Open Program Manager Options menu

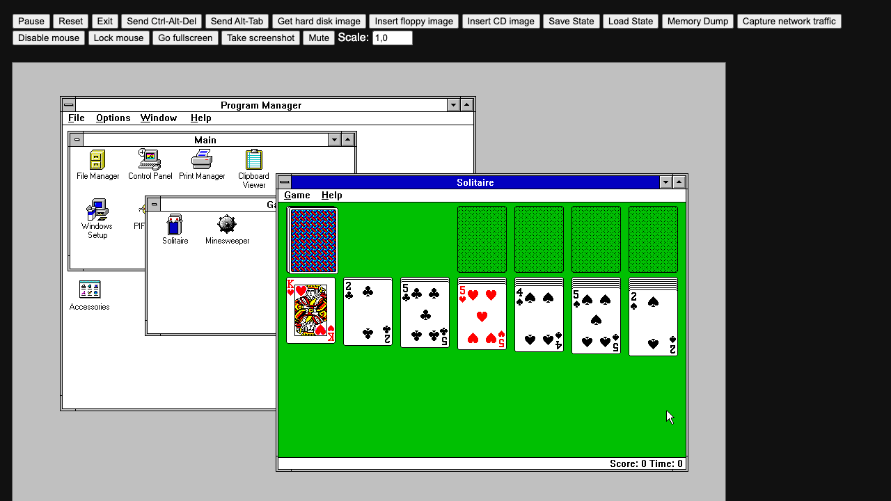[x=113, y=118]
